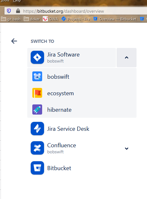Switch to the hibernate site
Screen dimensions: 147x199
pos(82,109)
